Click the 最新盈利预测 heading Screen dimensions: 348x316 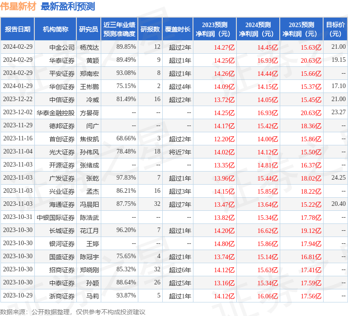[x=68, y=6]
